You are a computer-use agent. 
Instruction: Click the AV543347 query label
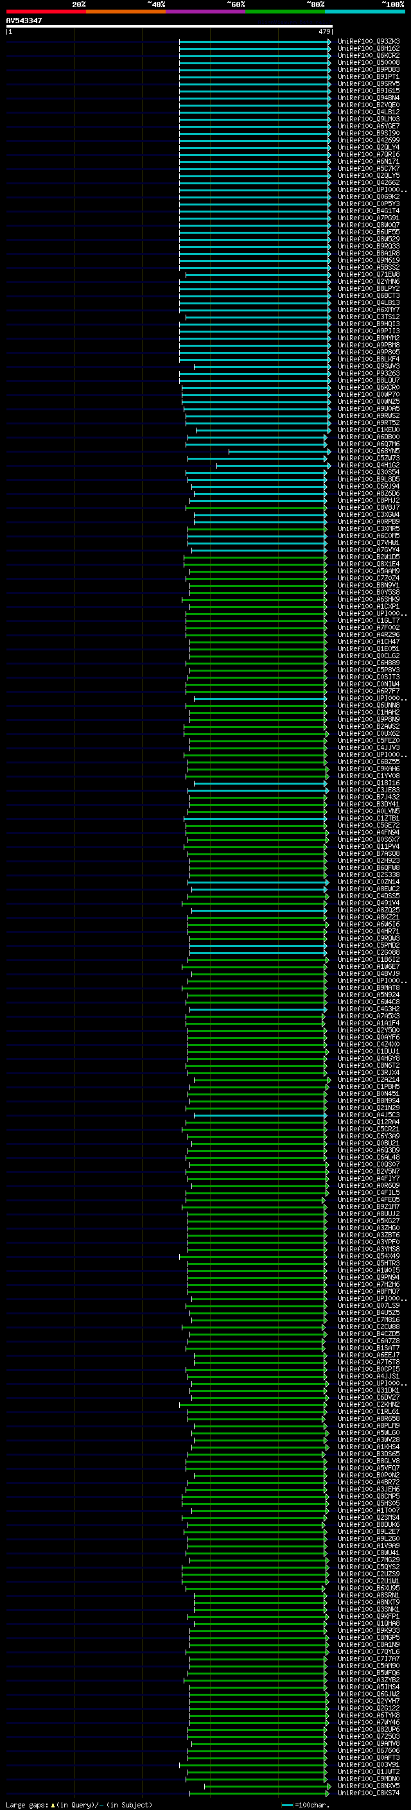tap(24, 21)
